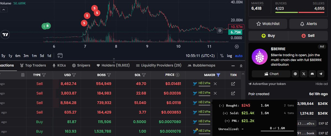331x136 pixels.
Task: Open the go-to-date calendar icon
Action: pyautogui.click(x=60, y=55)
